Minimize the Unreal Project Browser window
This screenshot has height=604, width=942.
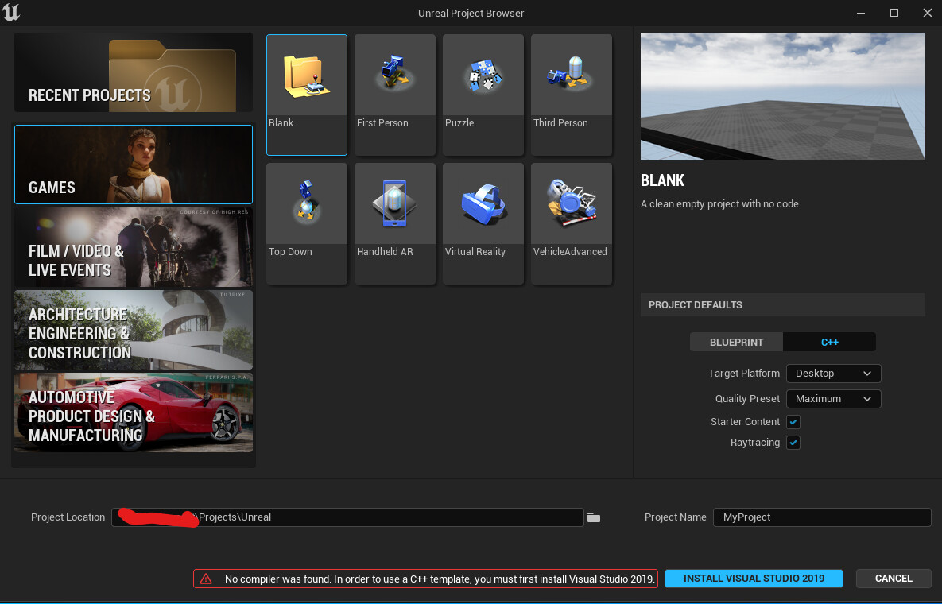[x=861, y=13]
